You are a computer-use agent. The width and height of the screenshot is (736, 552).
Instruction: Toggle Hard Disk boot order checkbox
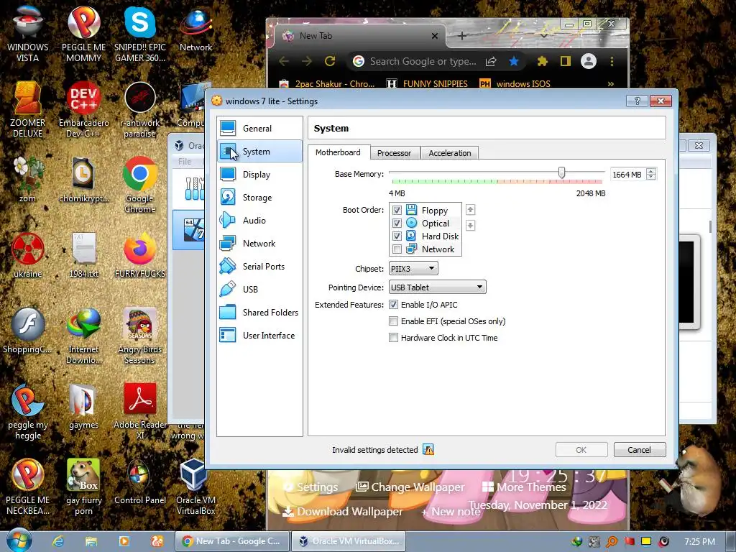click(397, 236)
